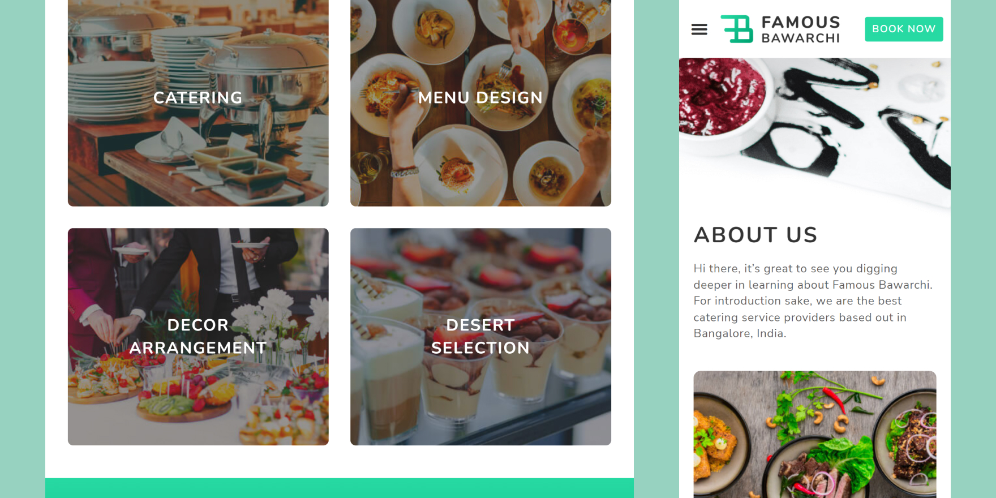Click the CATERING title text

pyautogui.click(x=198, y=98)
